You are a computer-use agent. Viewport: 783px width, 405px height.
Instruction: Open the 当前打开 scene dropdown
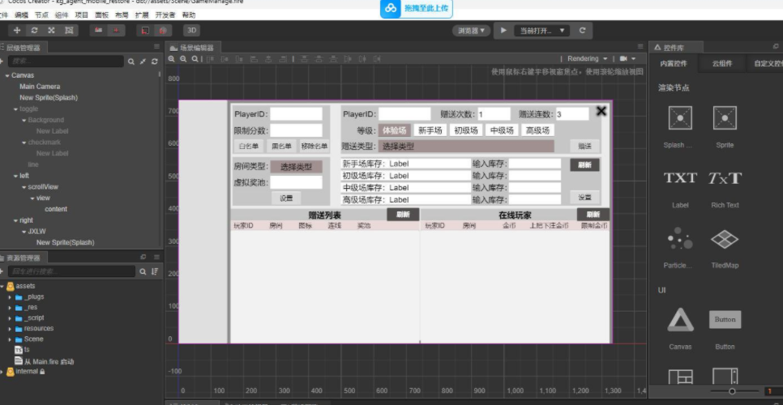click(x=541, y=31)
